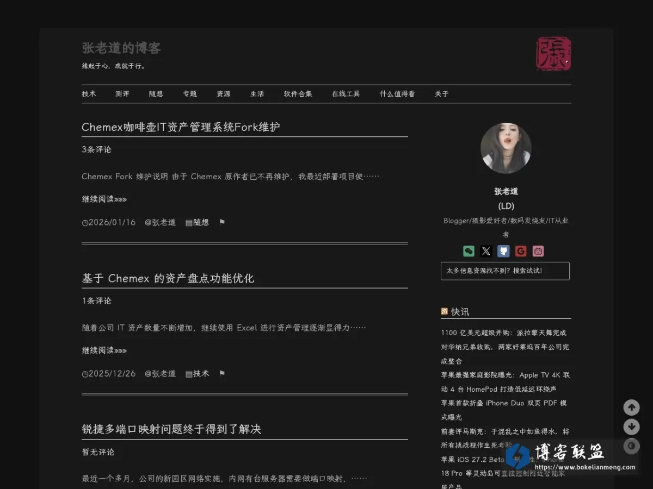Toggle the dark mode floating button
Image resolution: width=653 pixels, height=489 pixels.
point(631,446)
